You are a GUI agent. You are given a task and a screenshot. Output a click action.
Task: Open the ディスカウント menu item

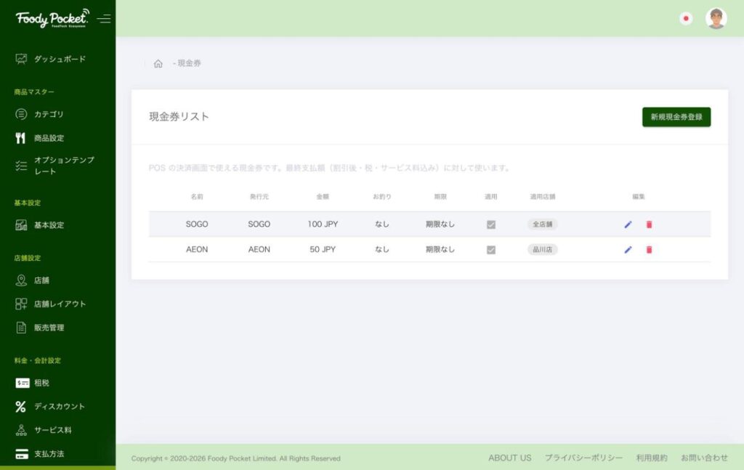58,407
